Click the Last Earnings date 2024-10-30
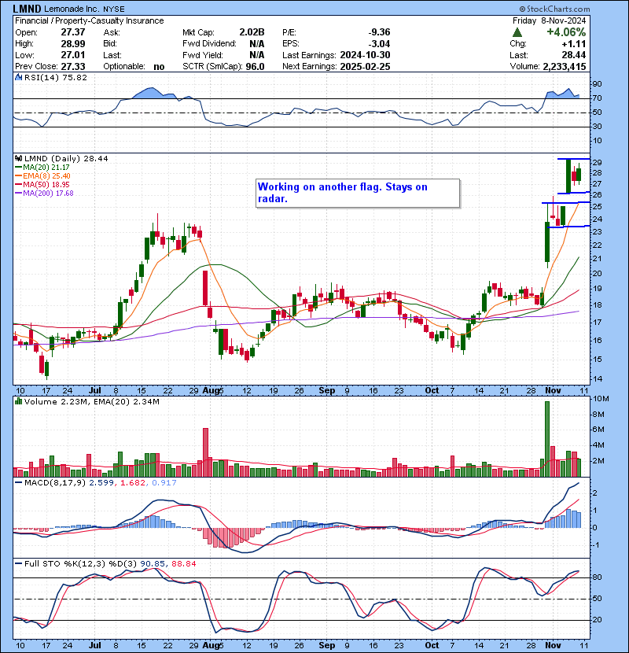This screenshot has height=653, width=629. coord(365,55)
